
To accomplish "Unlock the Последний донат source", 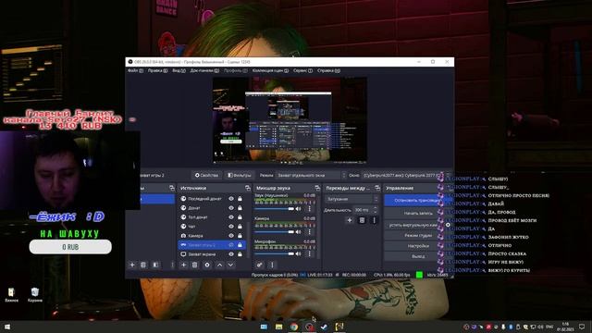I will pos(240,199).
